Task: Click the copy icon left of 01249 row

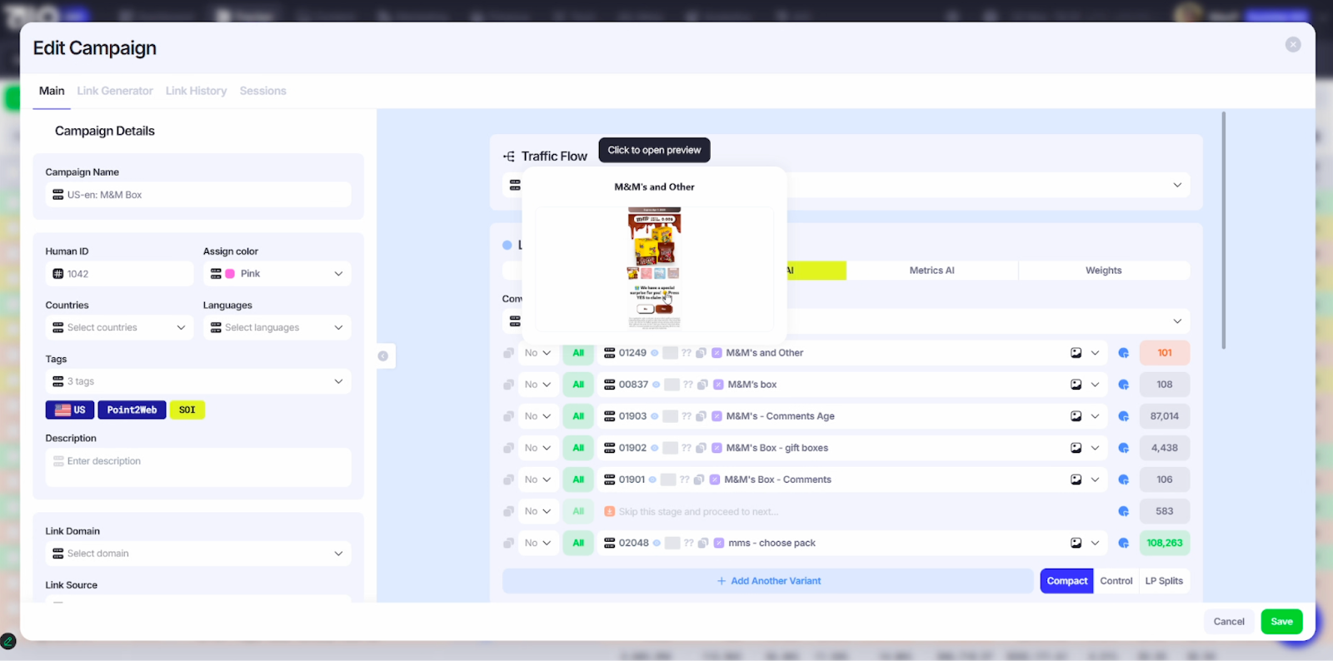Action: click(x=508, y=353)
